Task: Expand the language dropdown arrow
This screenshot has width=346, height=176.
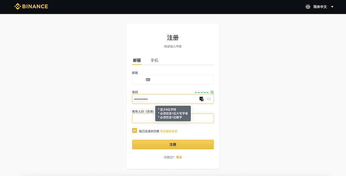Action: pyautogui.click(x=332, y=7)
